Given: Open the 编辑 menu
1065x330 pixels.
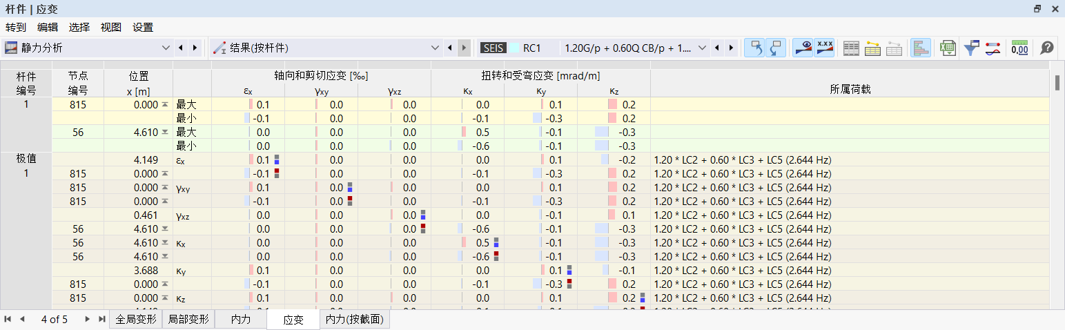Looking at the screenshot, I should click(48, 28).
